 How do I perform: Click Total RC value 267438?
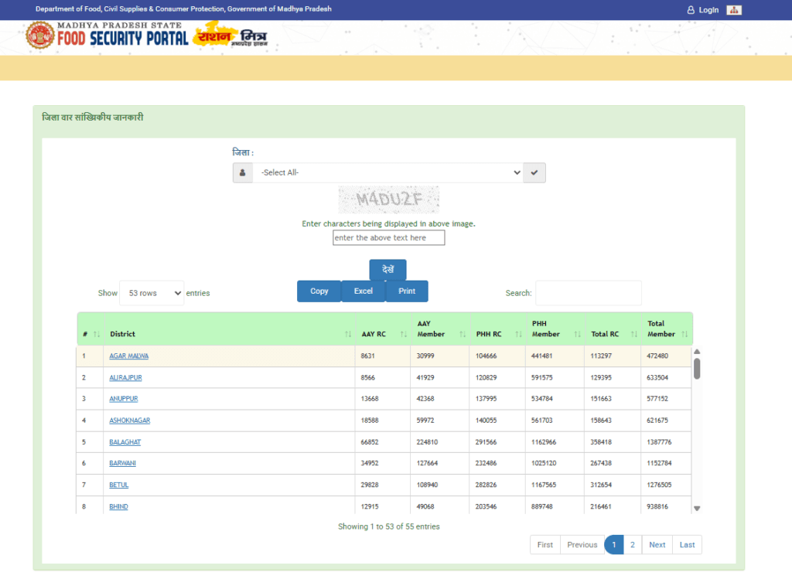(601, 463)
